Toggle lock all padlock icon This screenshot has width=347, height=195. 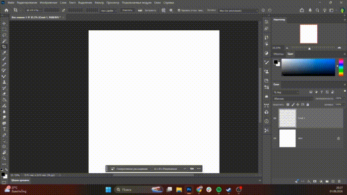coord(308,104)
